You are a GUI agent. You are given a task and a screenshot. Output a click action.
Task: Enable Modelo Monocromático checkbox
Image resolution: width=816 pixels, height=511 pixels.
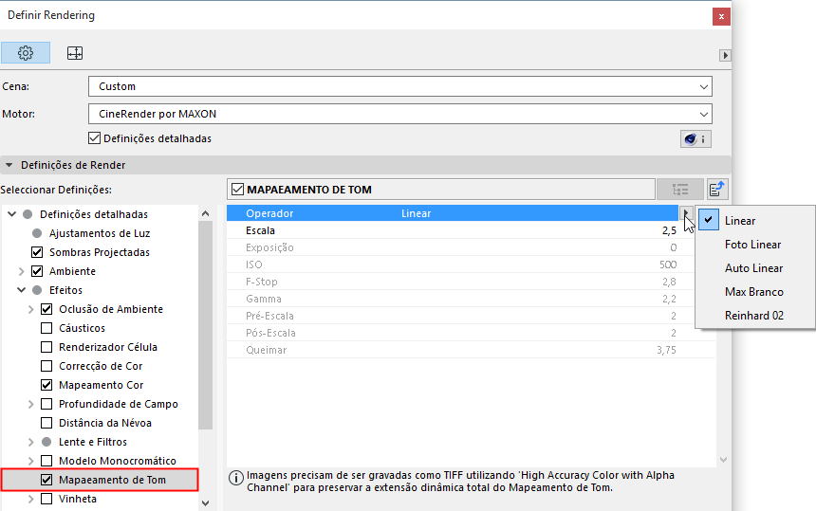[x=46, y=461]
